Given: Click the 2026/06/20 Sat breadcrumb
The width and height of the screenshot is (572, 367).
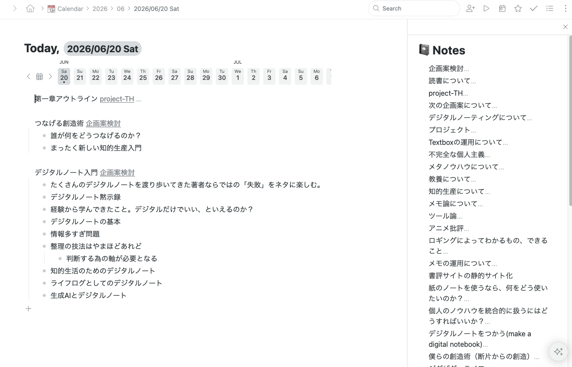Looking at the screenshot, I should (x=156, y=8).
